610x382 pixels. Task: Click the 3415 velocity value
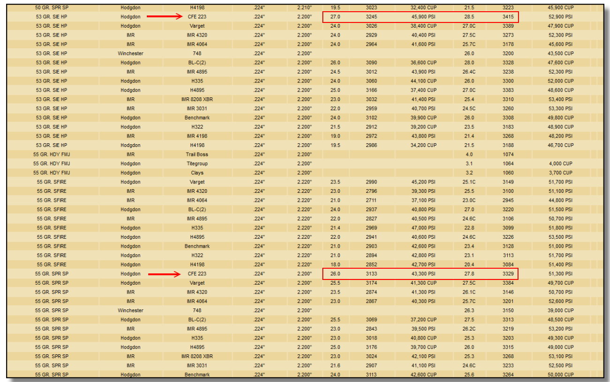[x=508, y=17]
